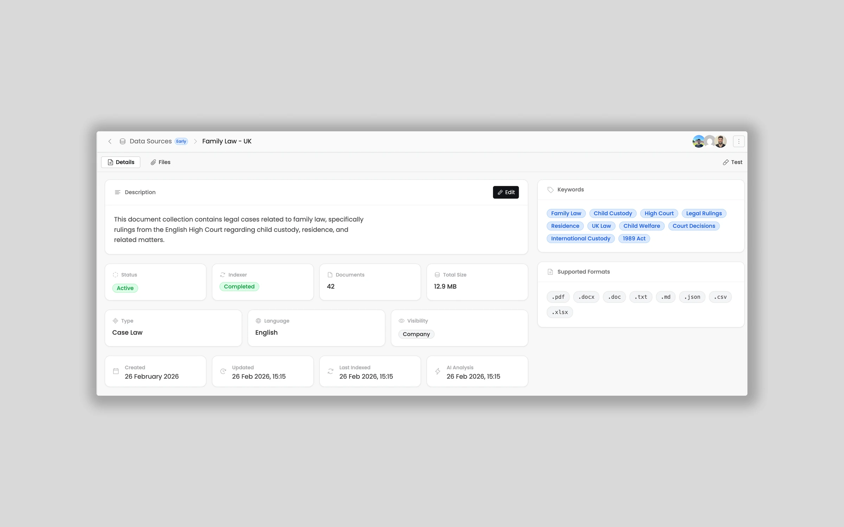Toggle the eye icon in the Visibility card
The height and width of the screenshot is (527, 844).
401,321
